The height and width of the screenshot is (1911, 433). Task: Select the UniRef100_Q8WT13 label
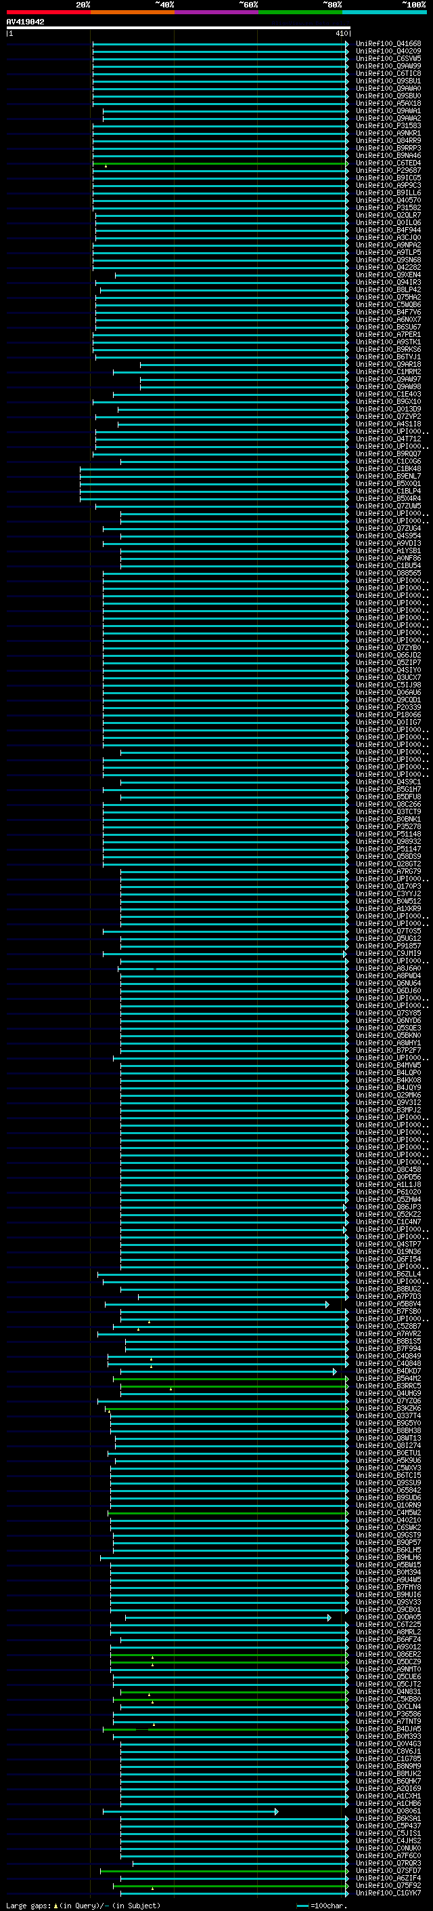(x=388, y=1439)
